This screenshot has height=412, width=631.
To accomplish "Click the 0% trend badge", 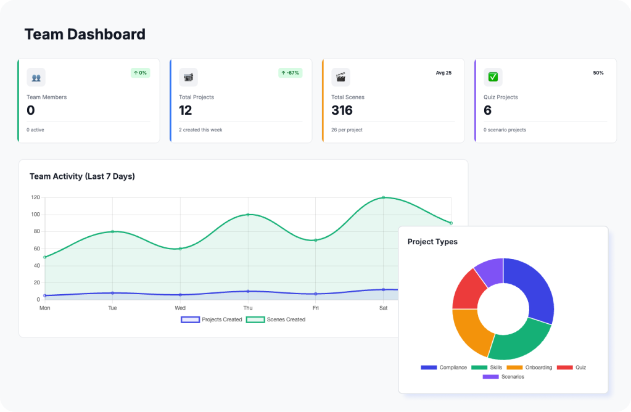I will click(141, 73).
